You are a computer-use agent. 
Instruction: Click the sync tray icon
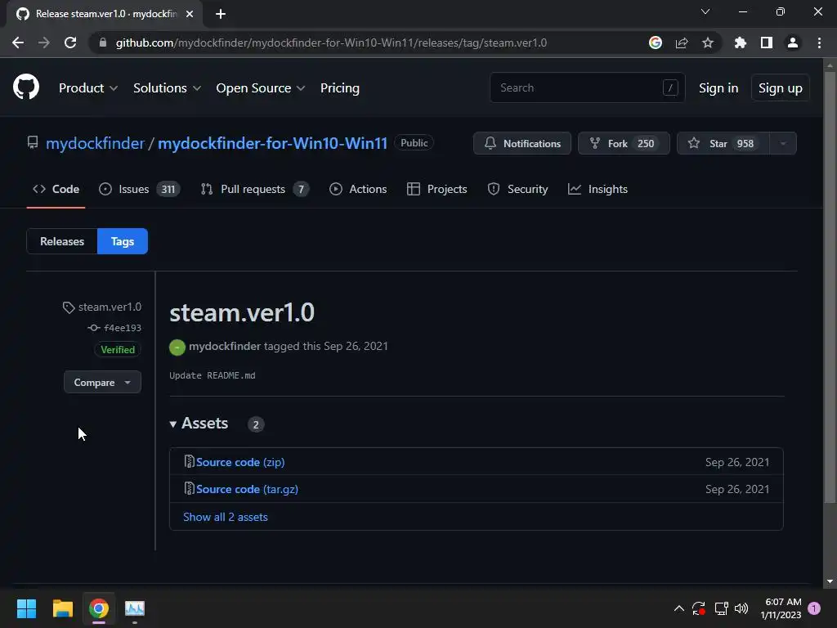coord(699,608)
